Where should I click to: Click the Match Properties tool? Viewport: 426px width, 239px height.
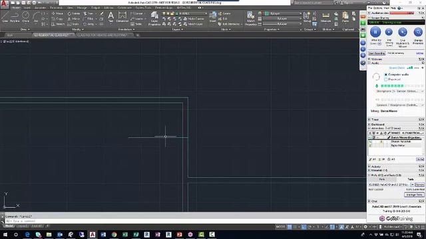[x=250, y=19]
